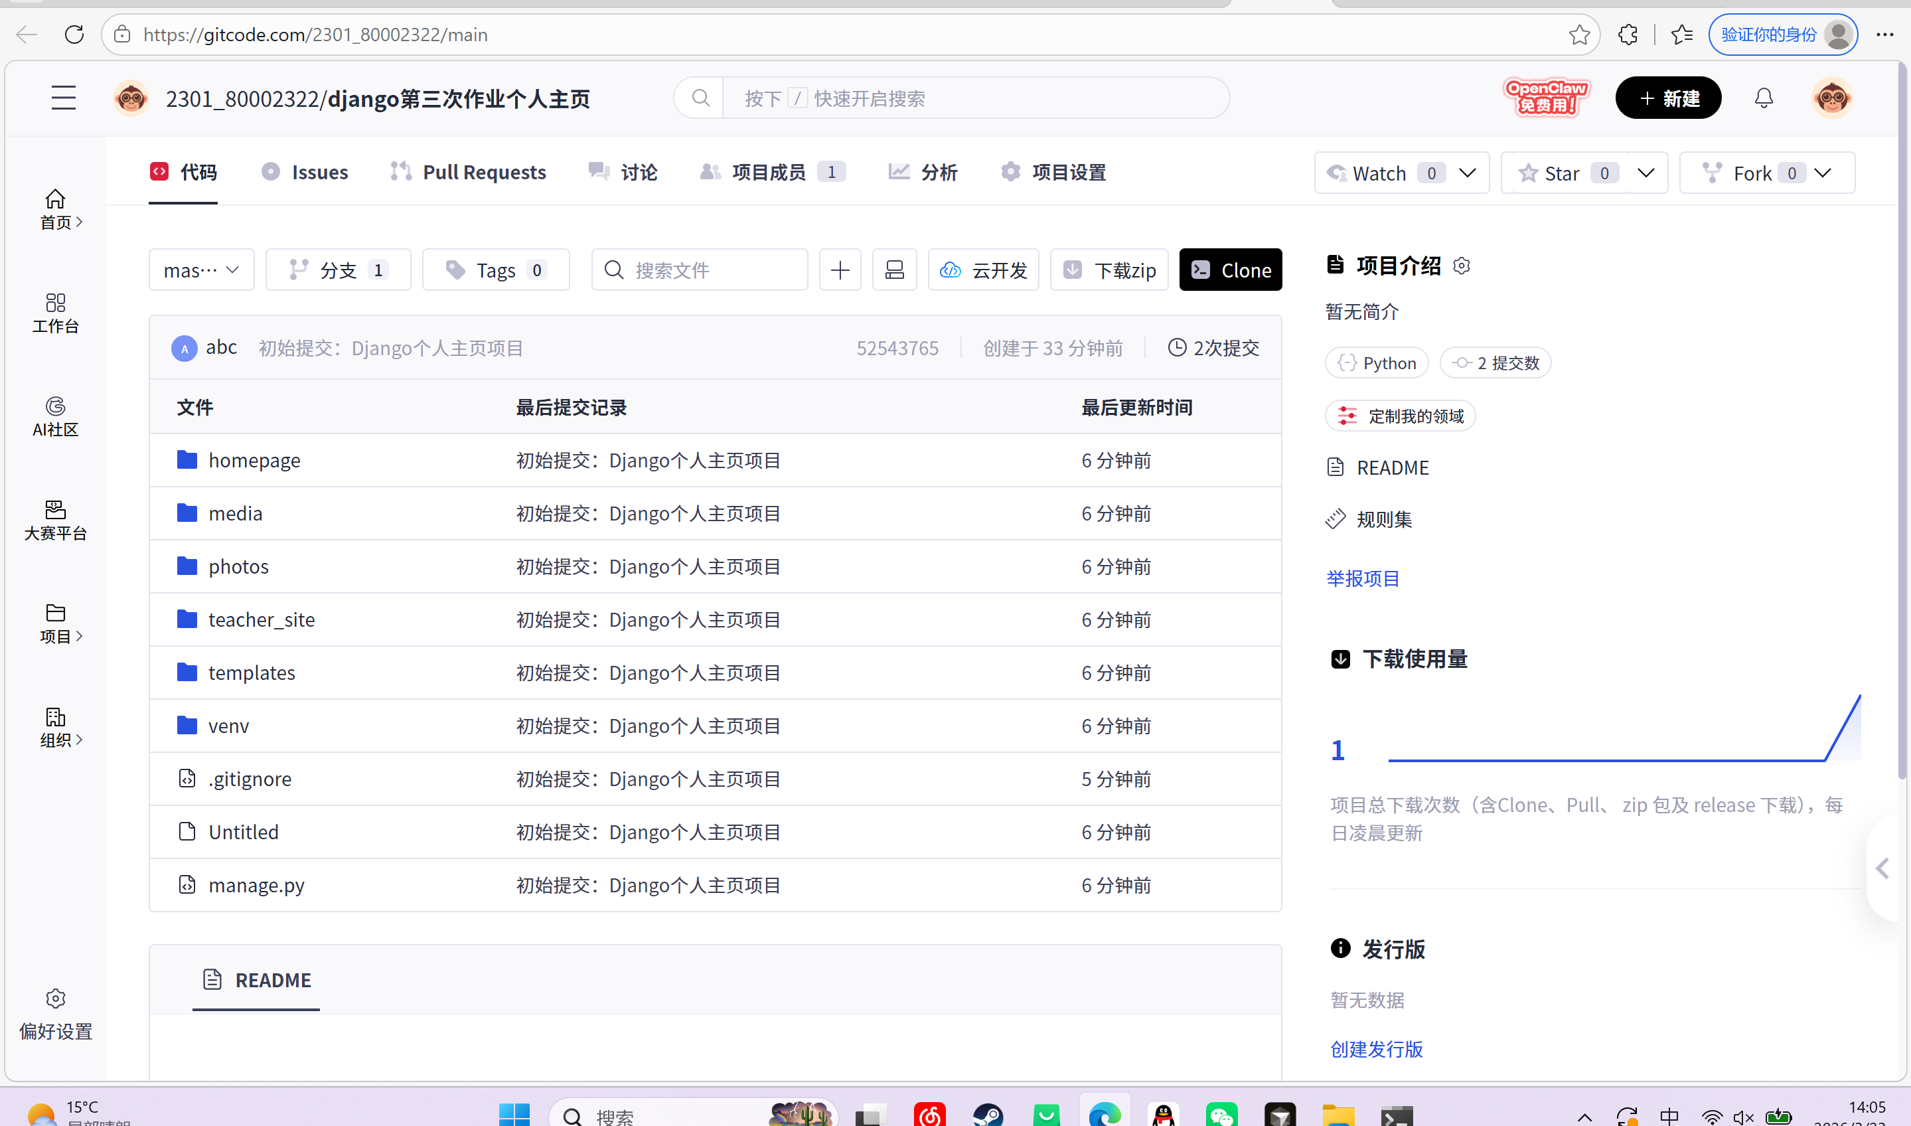Click the OpenClaw free-use promo badge
This screenshot has width=1911, height=1126.
point(1546,98)
